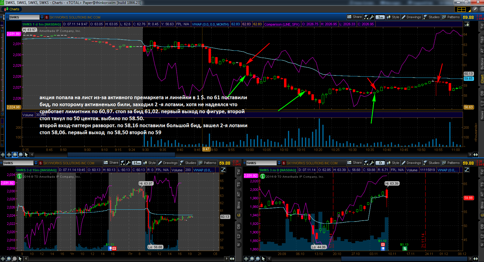484x262 pixels.
Task: Open the Studies menu on top chart
Action: click(x=431, y=17)
